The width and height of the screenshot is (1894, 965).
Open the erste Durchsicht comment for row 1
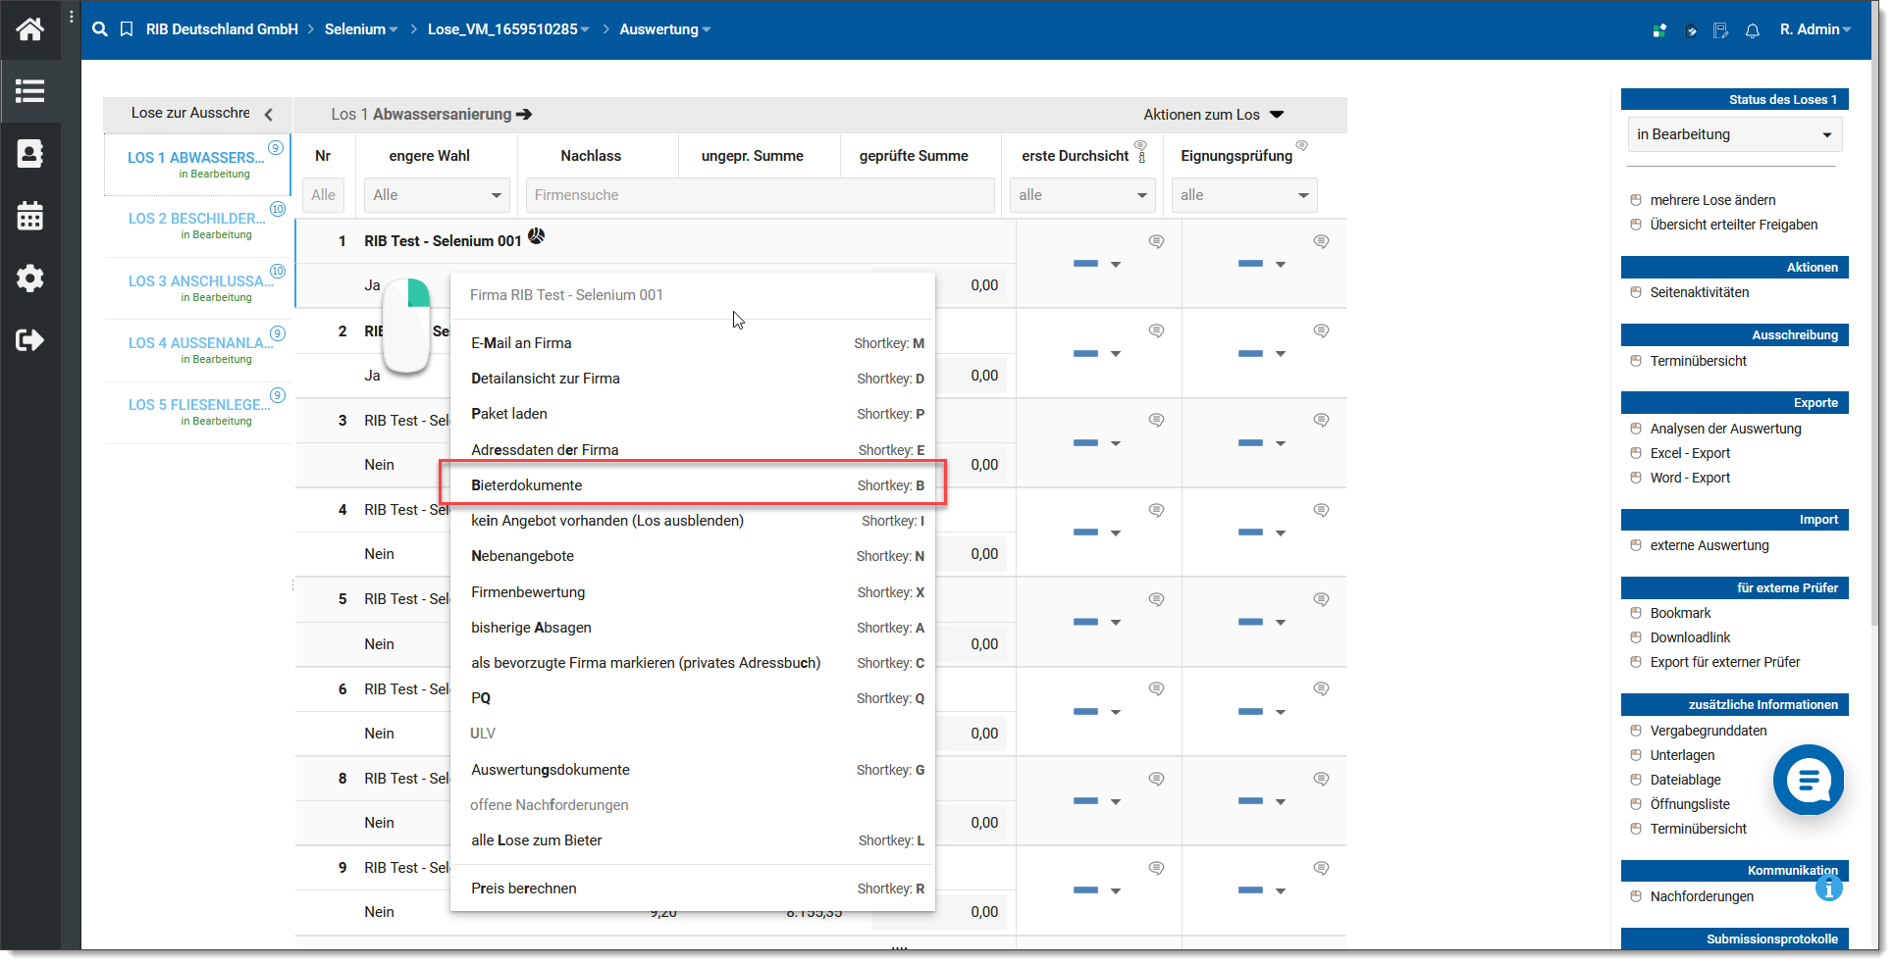click(x=1157, y=241)
